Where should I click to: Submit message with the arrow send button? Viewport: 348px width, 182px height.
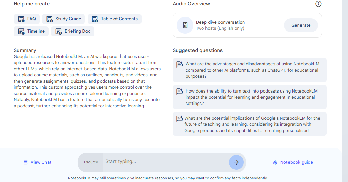point(236,162)
